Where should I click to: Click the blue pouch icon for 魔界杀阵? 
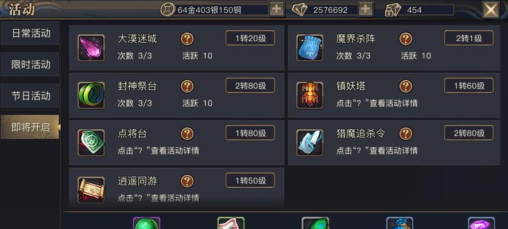(x=310, y=48)
